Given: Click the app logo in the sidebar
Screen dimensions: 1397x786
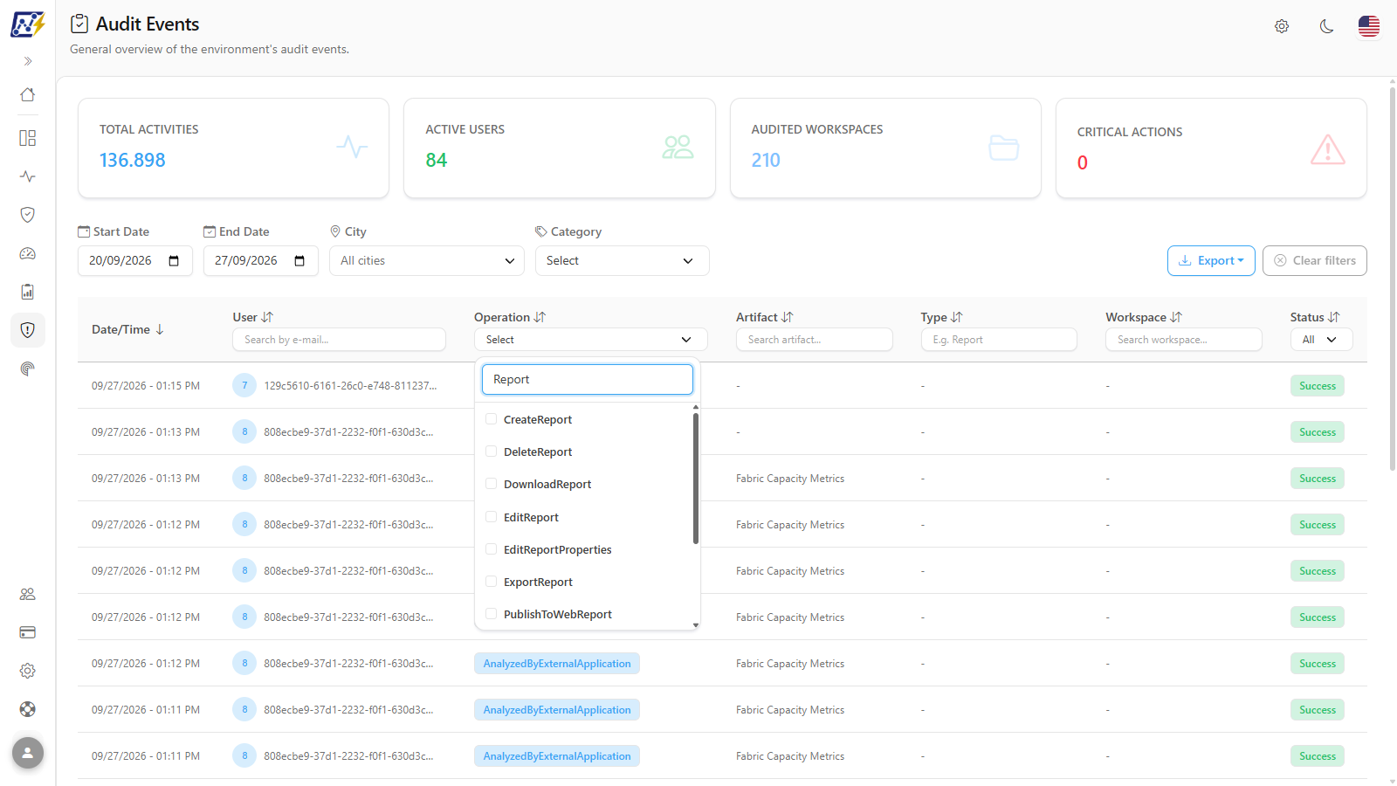Looking at the screenshot, I should coord(27,24).
